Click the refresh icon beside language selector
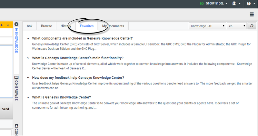The height and width of the screenshot is (136, 258). (252, 26)
